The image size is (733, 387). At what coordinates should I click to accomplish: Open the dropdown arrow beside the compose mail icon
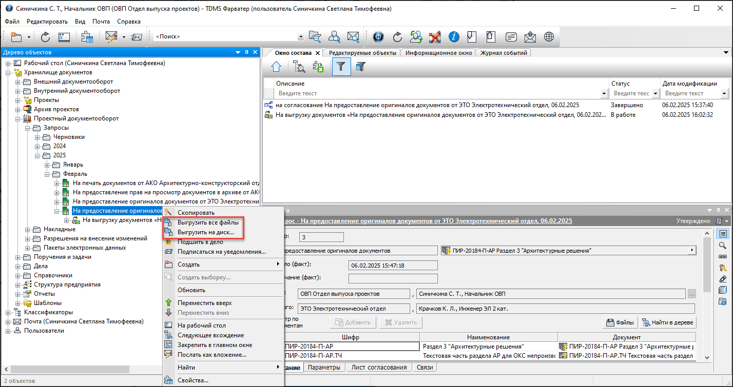[x=124, y=37]
